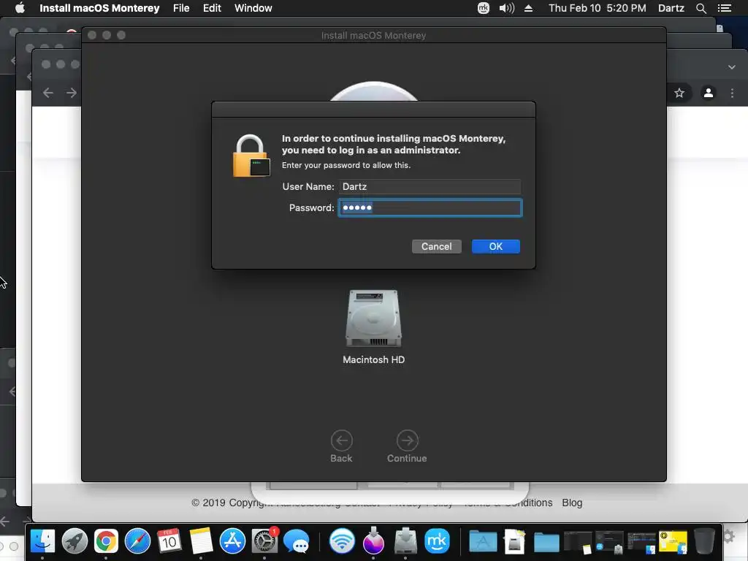Open the Dartz user menu in menu bar
This screenshot has width=748, height=561.
pos(671,8)
